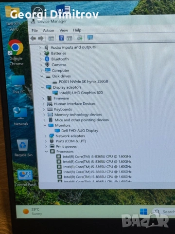Screen dimensions: 175x234
Task: Open the File menu
Action: (35, 31)
